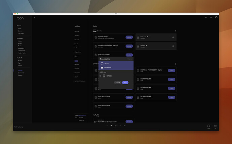Open Utopia device settings gear
232x144 pixels.
point(173,46)
